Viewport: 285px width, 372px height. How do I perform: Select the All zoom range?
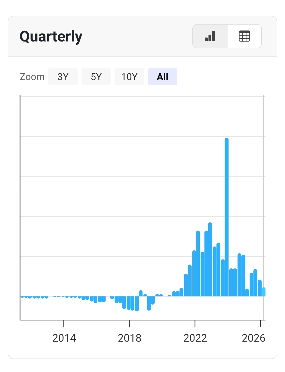click(163, 77)
